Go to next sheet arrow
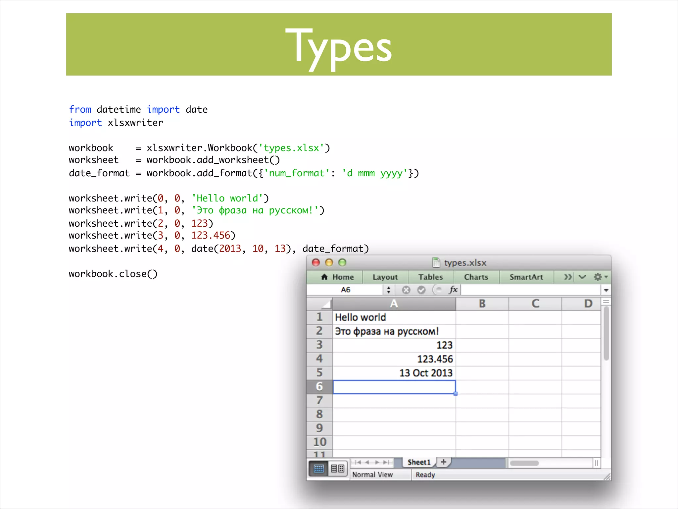The image size is (678, 509). (377, 462)
